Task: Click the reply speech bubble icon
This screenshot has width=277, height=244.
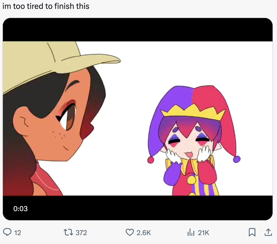Action: pyautogui.click(x=7, y=232)
